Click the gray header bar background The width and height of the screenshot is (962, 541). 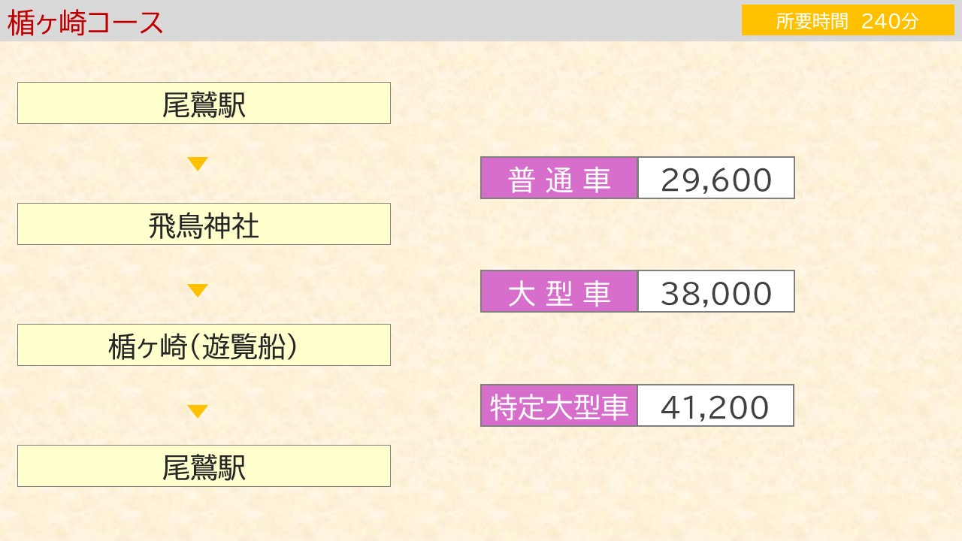[451, 20]
